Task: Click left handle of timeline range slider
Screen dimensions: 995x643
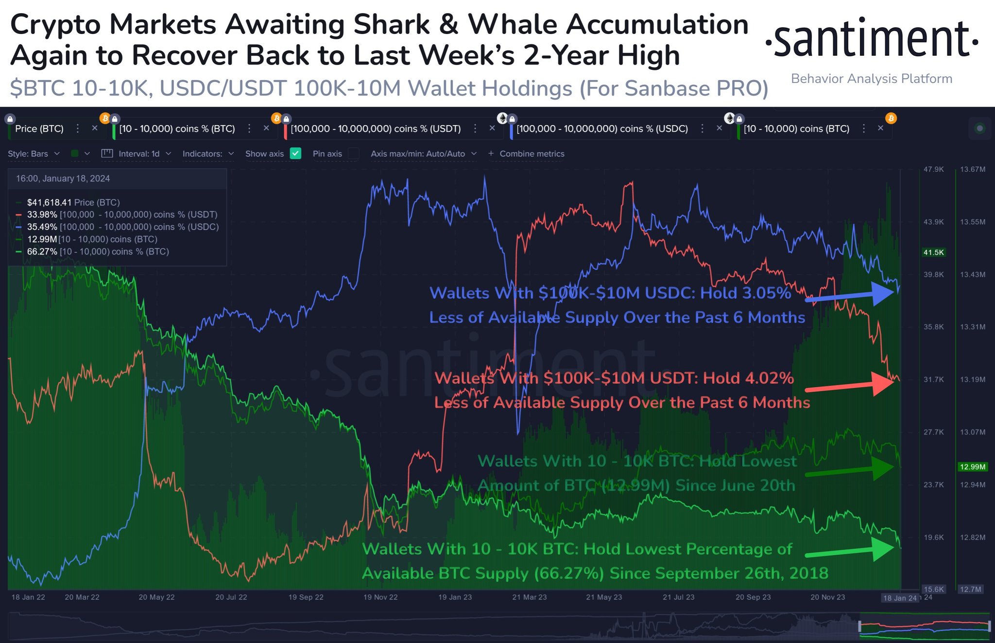Action: coord(860,627)
